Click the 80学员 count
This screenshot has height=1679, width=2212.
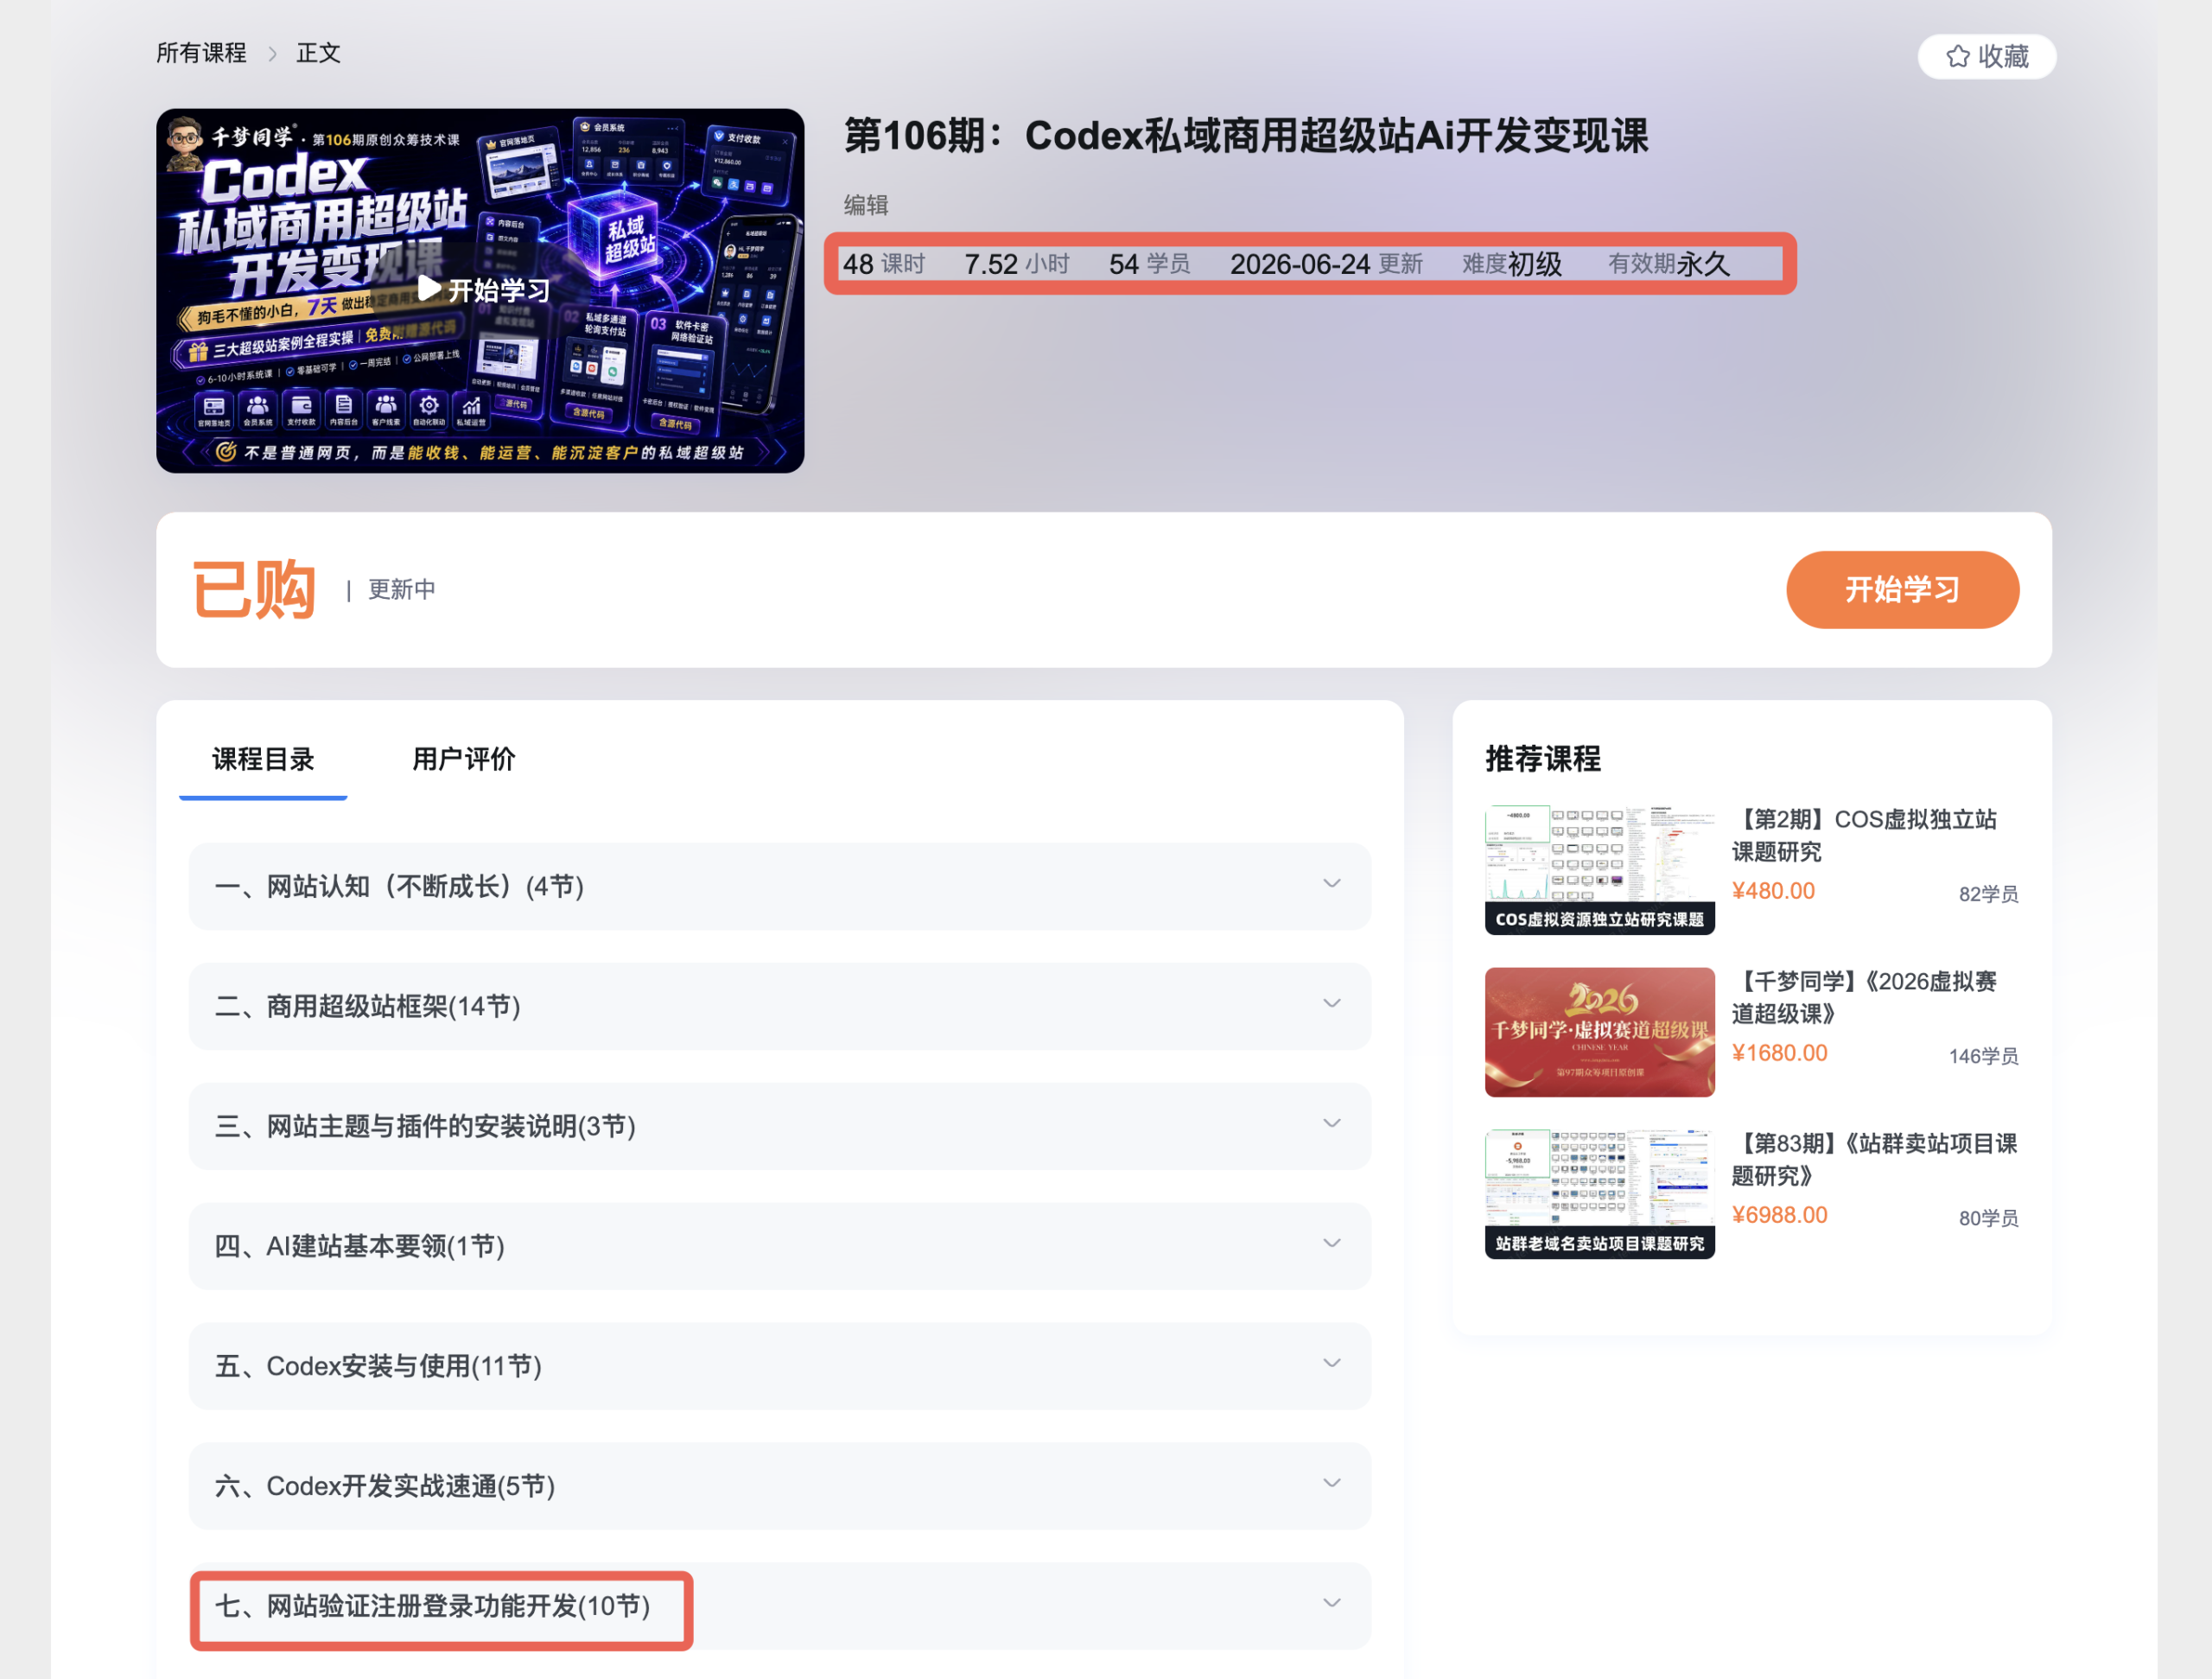pos(1988,1218)
